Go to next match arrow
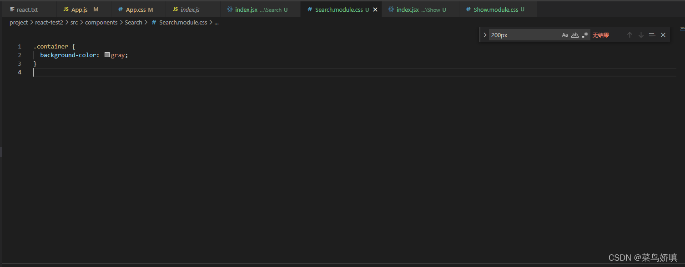This screenshot has height=267, width=685. [641, 35]
